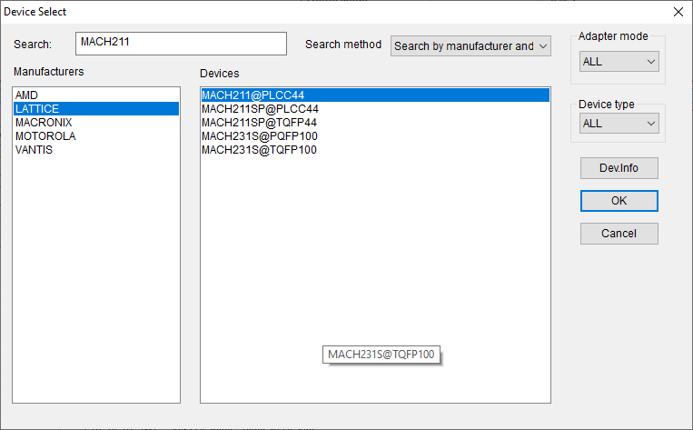Click the Dev.Info button
693x430 pixels.
tap(619, 168)
